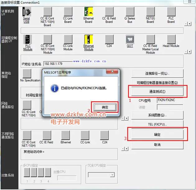
Task: Select the PLC-side Ethernet Module icon
Action: pyautogui.click(x=89, y=39)
